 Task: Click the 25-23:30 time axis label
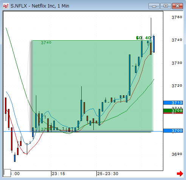tap(108, 174)
